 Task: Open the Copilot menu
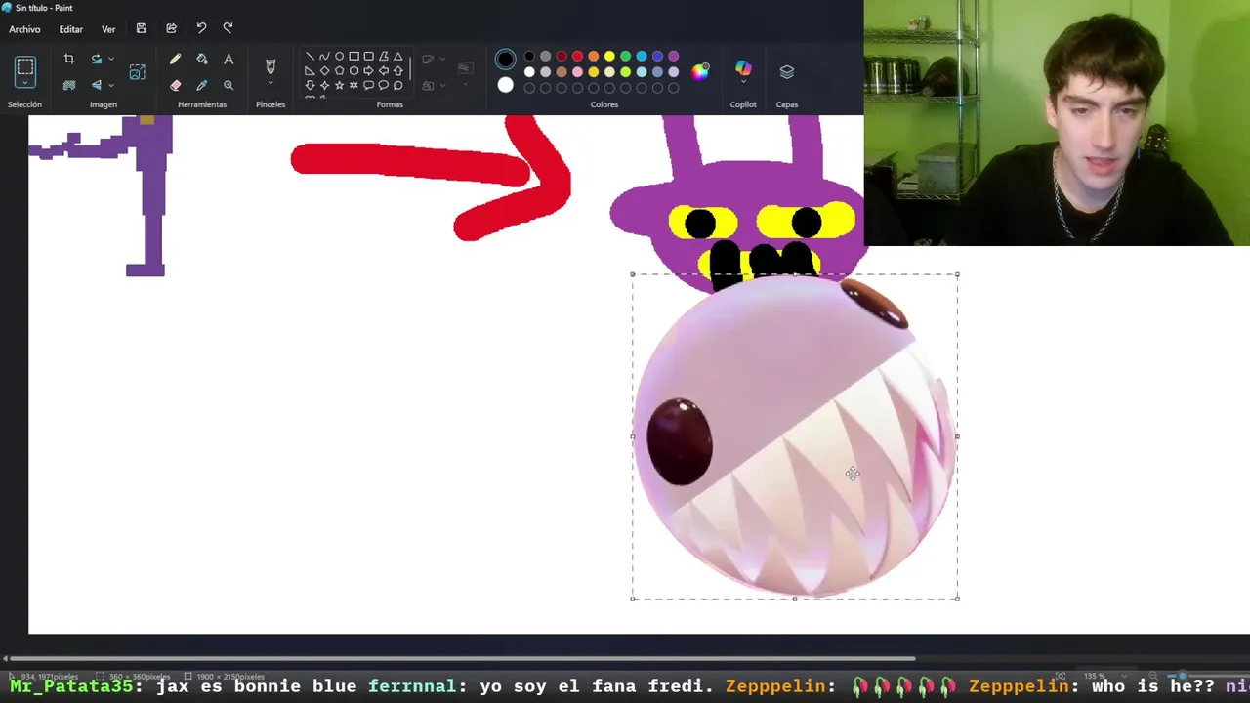tap(743, 71)
